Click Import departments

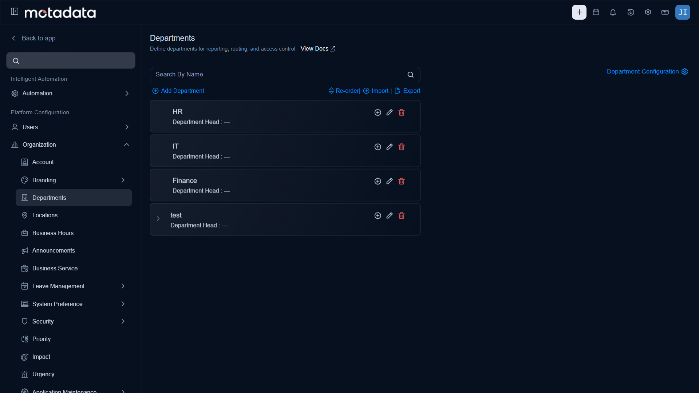pos(376,91)
